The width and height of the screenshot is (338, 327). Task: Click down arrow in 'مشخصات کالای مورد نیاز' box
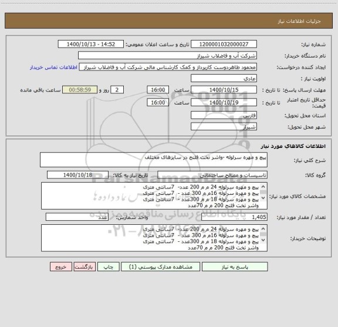(x=263, y=198)
